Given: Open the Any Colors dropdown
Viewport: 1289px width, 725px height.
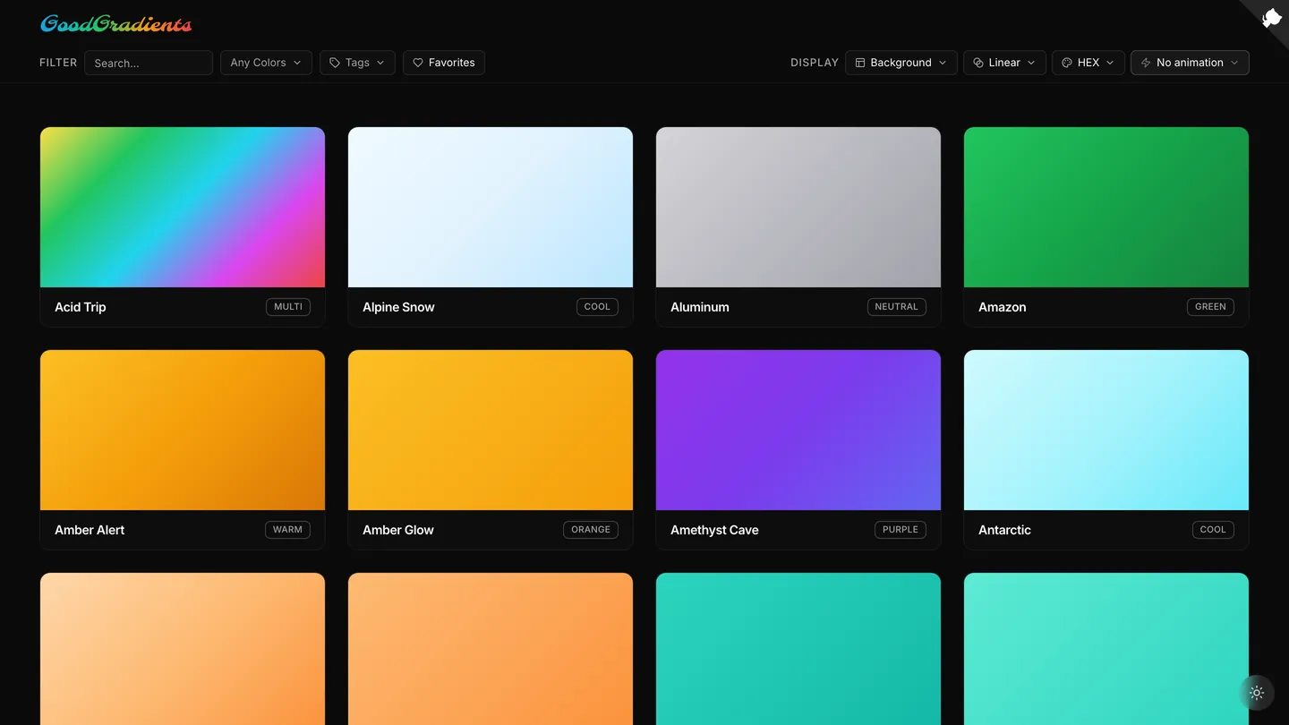Looking at the screenshot, I should [x=266, y=63].
